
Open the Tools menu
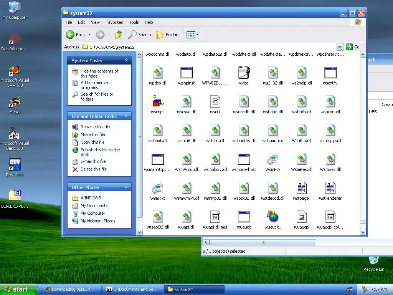coord(134,22)
